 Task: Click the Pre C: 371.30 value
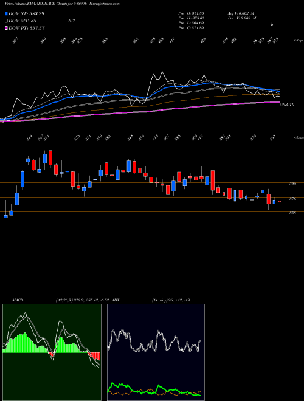click(191, 28)
